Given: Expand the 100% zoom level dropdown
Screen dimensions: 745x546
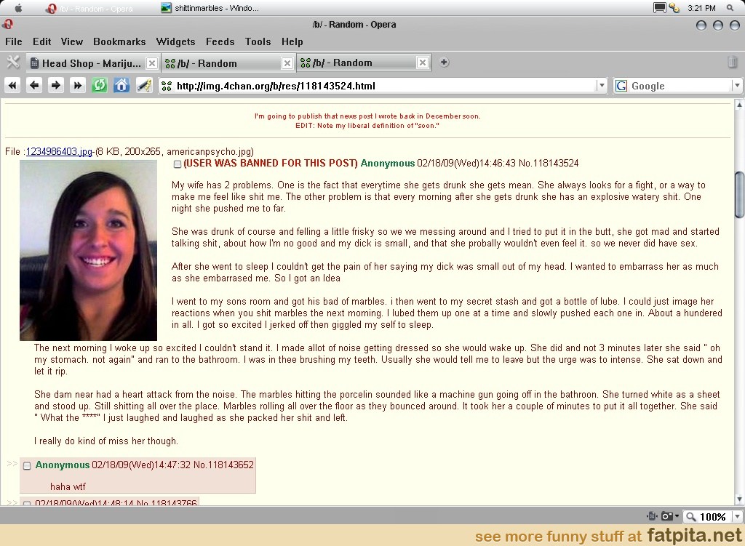Looking at the screenshot, I should 736,517.
